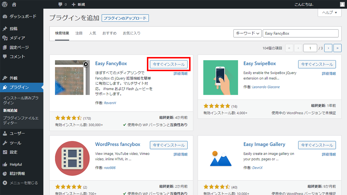The height and width of the screenshot is (195, 347).
Task: Open 統計情報 via the clock icon
Action: click(x=5, y=174)
